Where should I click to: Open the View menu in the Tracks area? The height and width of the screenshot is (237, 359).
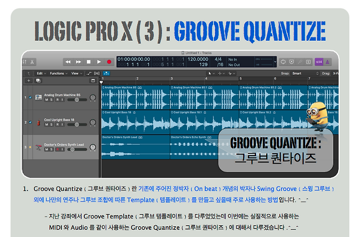(x=76, y=73)
